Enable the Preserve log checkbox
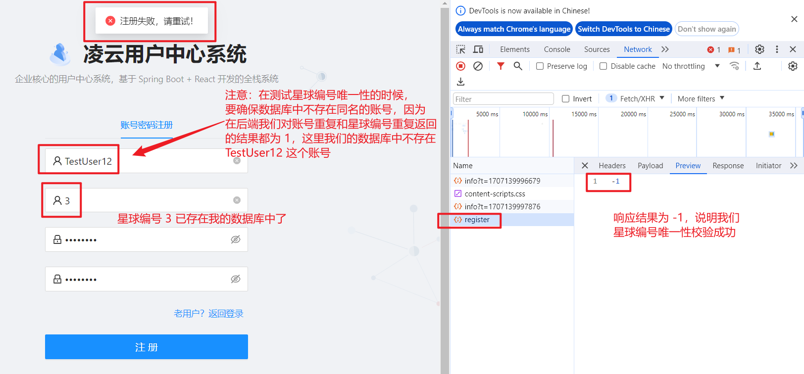 540,66
